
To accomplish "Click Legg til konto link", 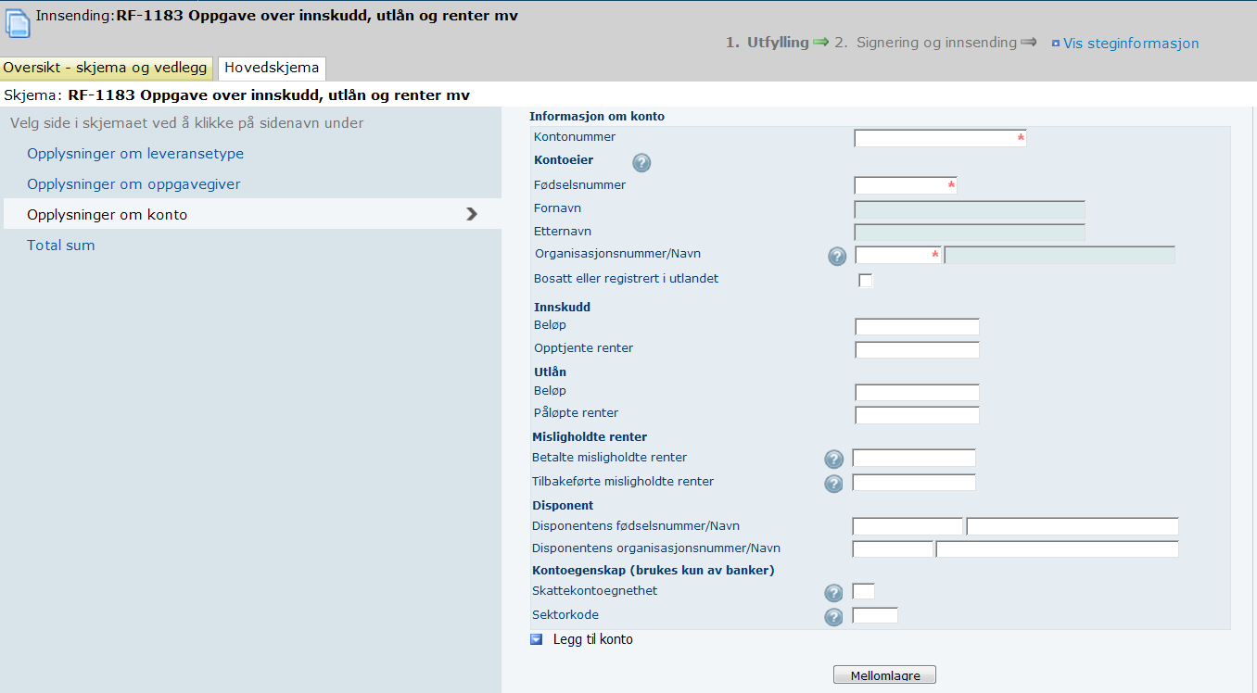I will click(593, 639).
